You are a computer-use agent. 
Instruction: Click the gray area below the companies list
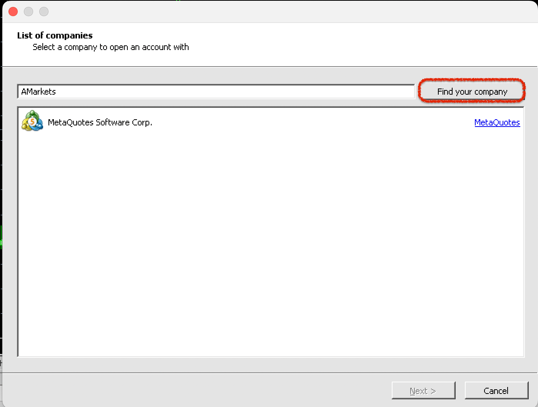pos(269,365)
